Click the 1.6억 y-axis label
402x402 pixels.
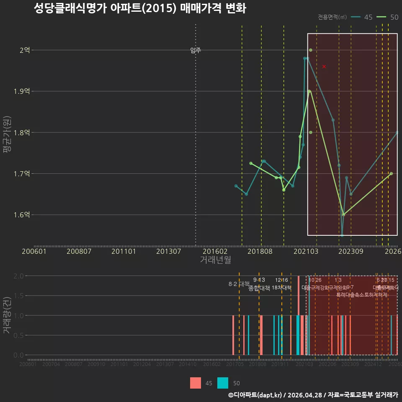pyautogui.click(x=22, y=214)
